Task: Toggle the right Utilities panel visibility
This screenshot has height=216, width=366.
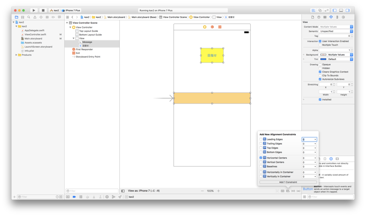Action: 347,10
